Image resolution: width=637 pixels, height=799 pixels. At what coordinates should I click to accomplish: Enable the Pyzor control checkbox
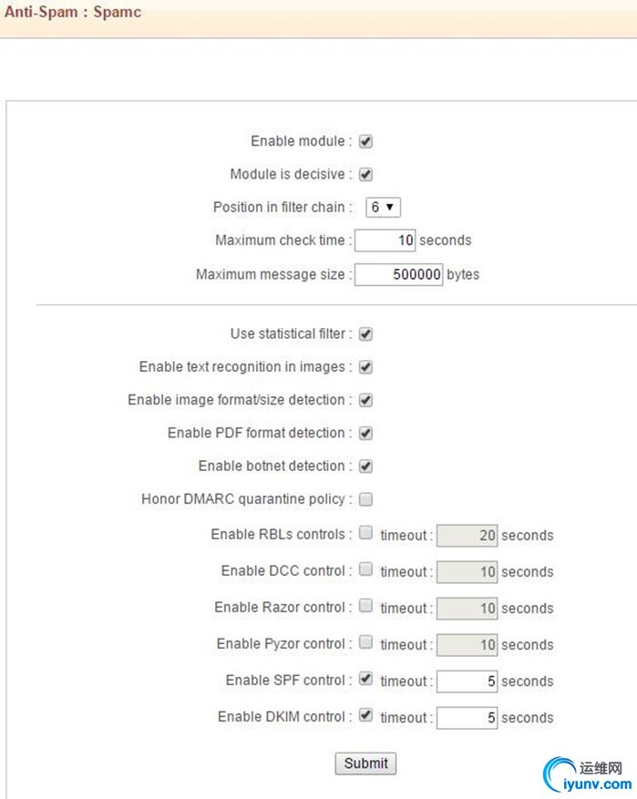click(x=365, y=641)
